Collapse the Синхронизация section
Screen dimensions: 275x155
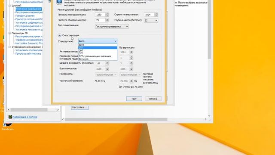pyautogui.click(x=59, y=35)
